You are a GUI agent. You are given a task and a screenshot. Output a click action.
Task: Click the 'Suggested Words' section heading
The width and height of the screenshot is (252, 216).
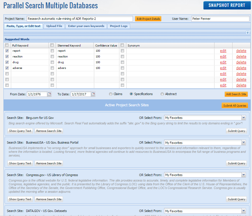click(17, 39)
